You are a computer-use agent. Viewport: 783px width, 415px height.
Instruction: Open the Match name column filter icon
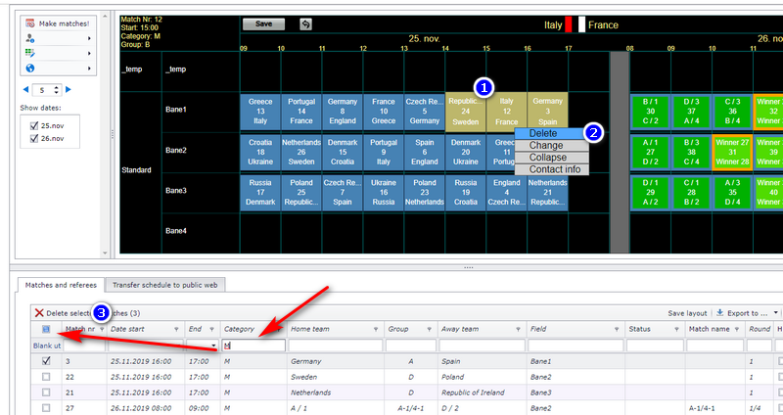click(737, 330)
